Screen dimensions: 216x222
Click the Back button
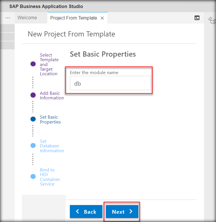[x=86, y=212]
